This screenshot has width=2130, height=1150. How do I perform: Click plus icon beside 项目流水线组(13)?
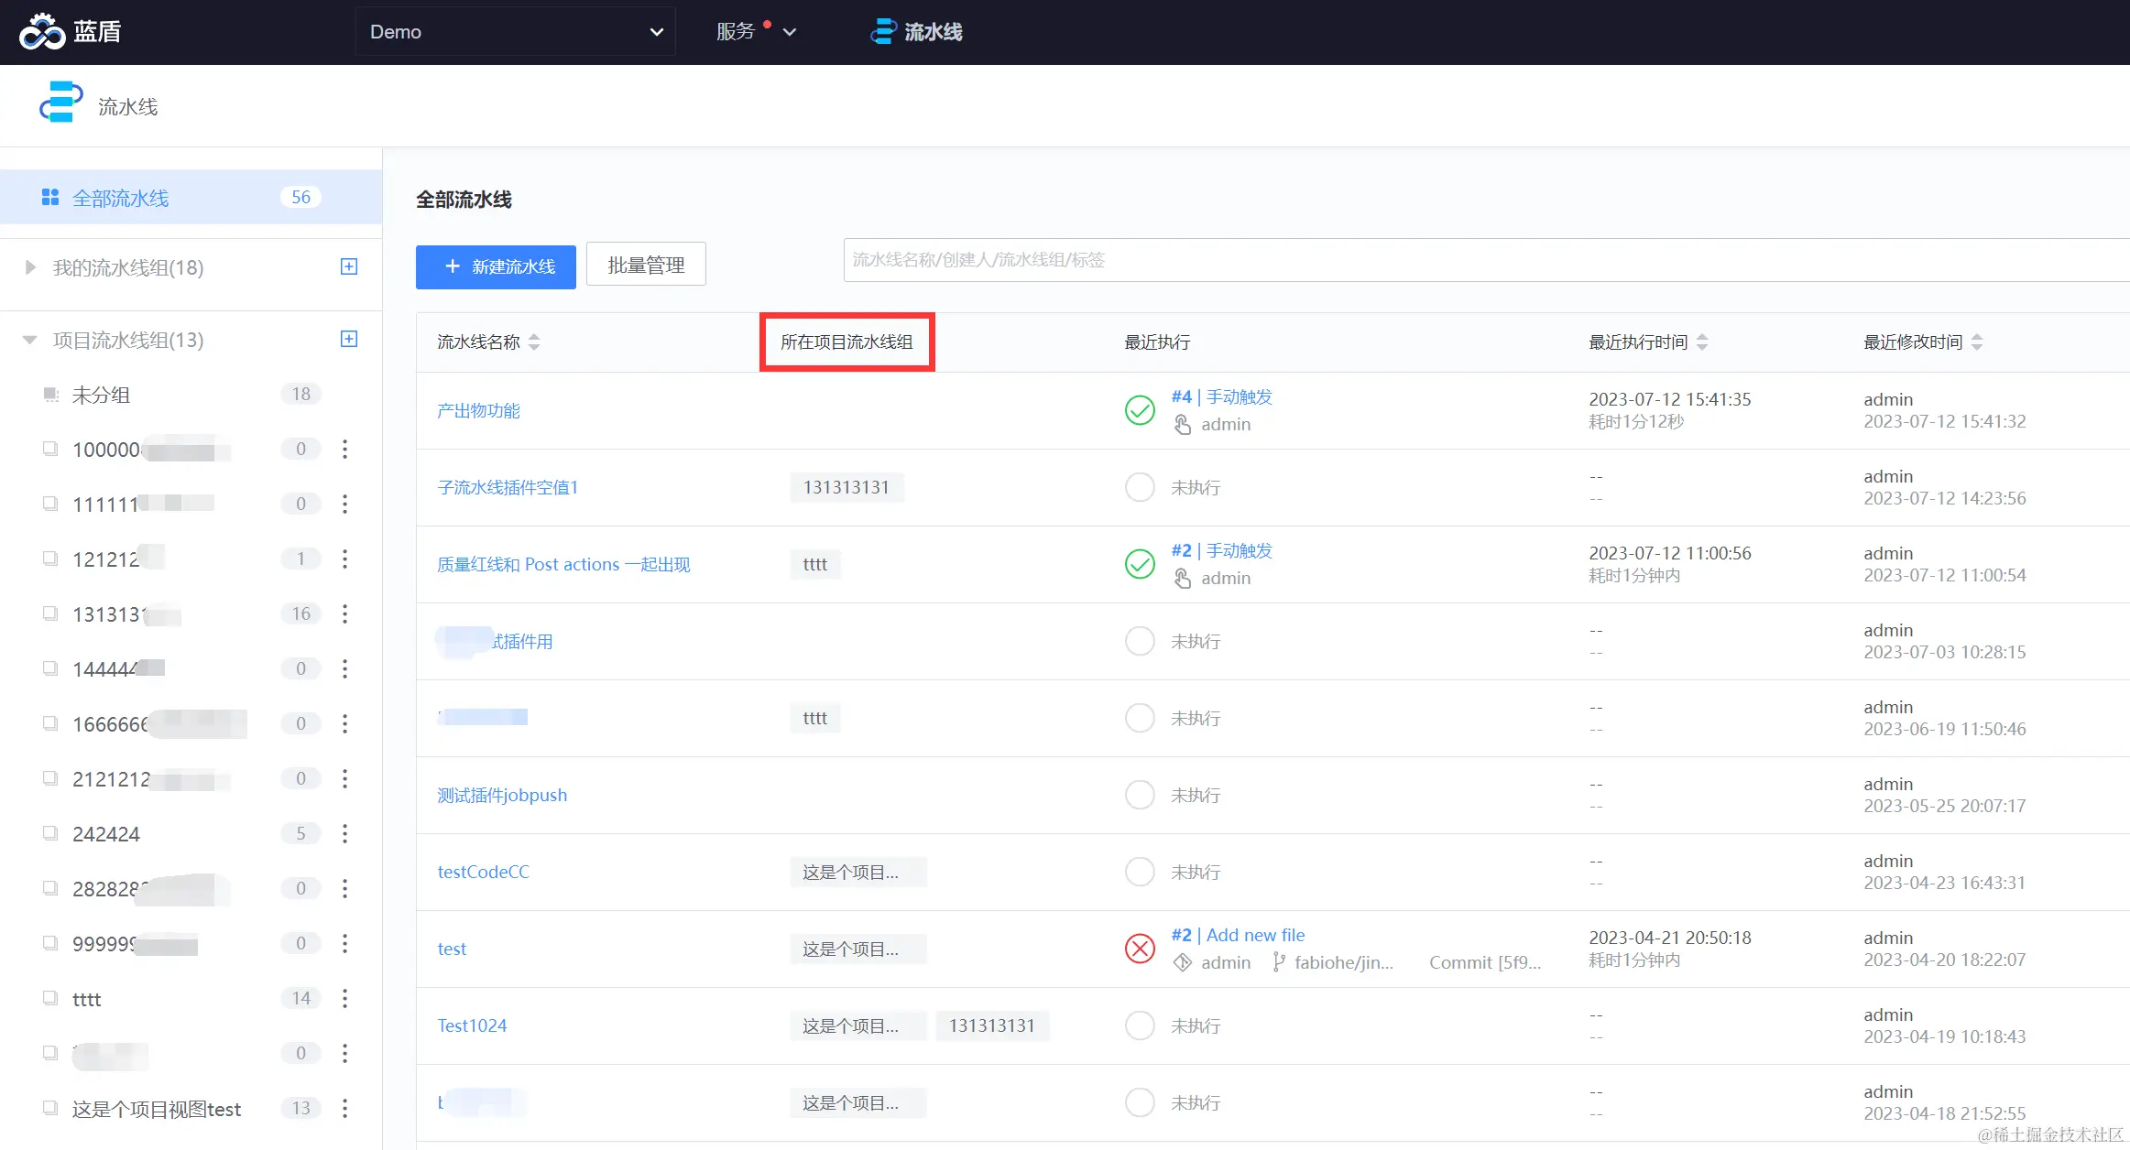[349, 339]
